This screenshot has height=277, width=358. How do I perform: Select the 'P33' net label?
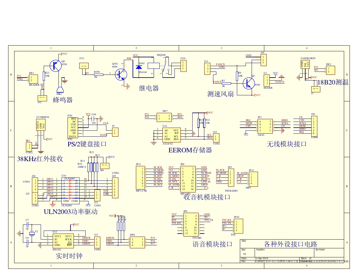point(316,67)
